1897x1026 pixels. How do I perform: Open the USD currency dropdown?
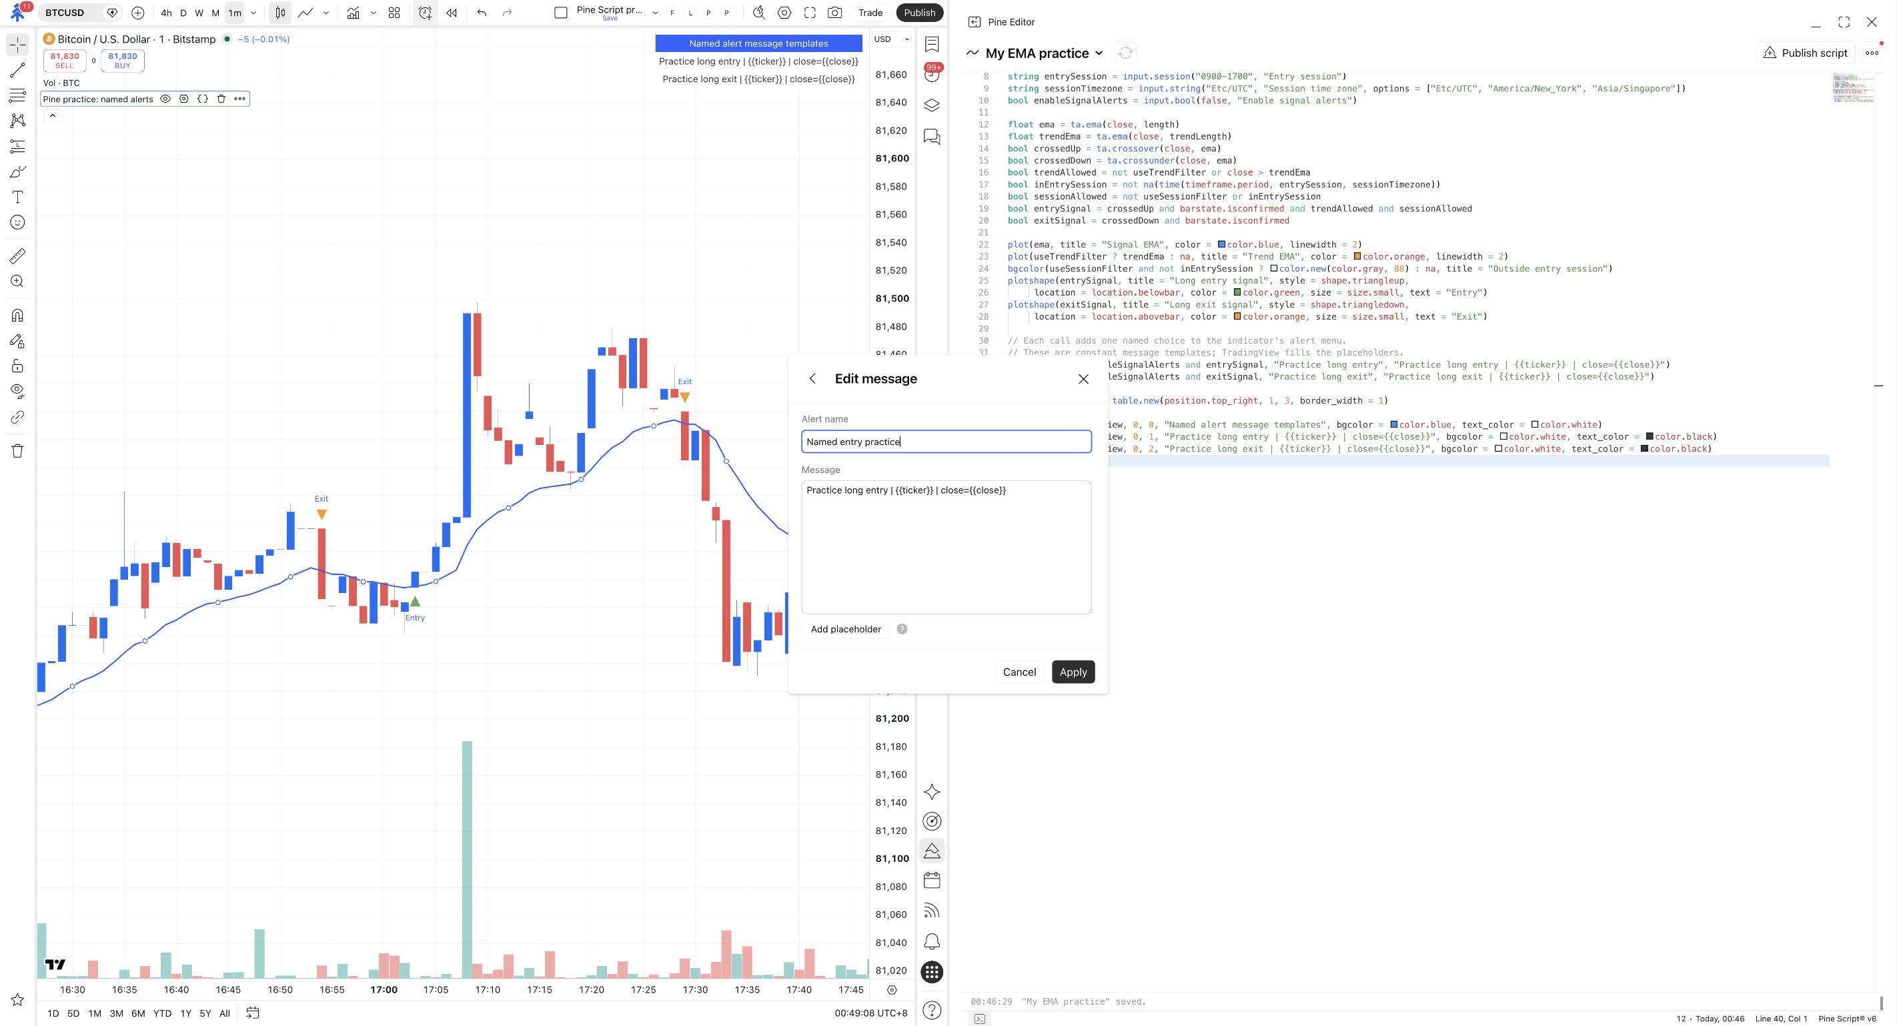[x=891, y=39]
